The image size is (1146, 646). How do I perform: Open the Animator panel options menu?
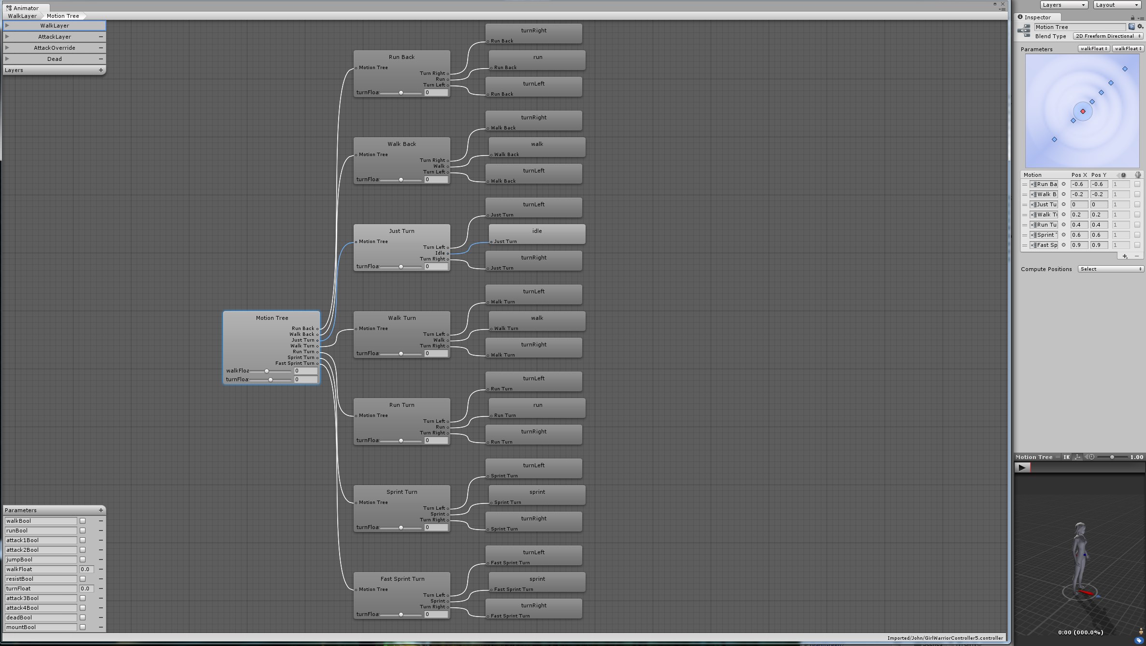[x=1002, y=9]
